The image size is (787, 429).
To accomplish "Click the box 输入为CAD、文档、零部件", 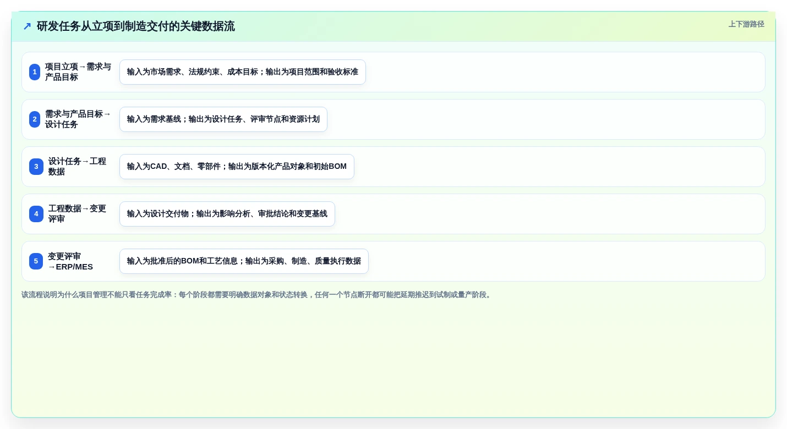I will [237, 167].
